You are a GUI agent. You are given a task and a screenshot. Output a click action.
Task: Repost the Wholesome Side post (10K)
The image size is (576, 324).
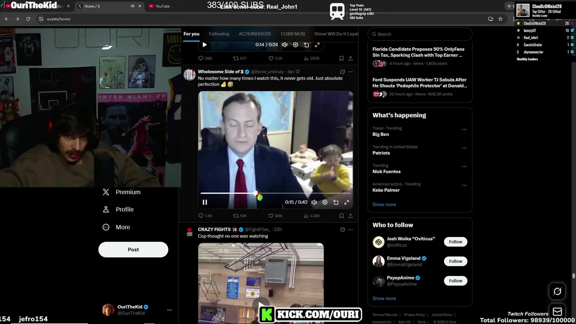240,216
